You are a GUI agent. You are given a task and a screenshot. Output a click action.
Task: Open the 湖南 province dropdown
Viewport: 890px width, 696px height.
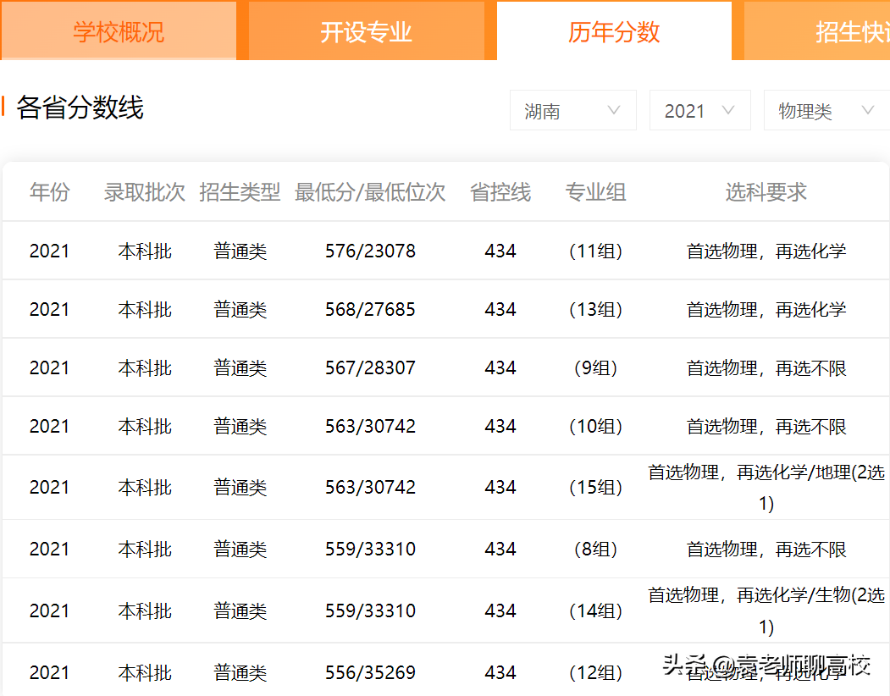(x=572, y=110)
